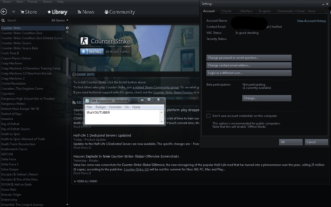Click Cancel in Settings dialog

tap(316, 142)
